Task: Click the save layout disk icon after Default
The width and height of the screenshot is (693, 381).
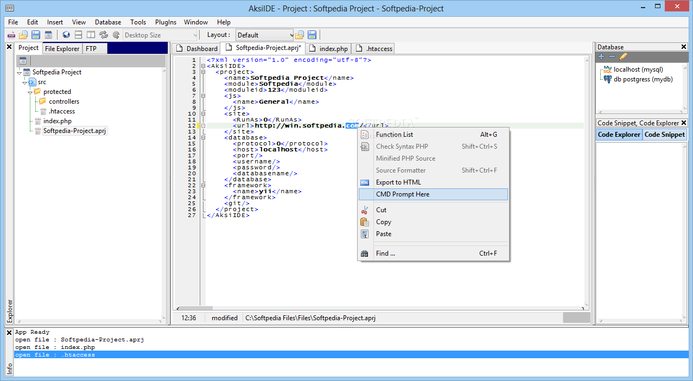Action: [x=311, y=35]
